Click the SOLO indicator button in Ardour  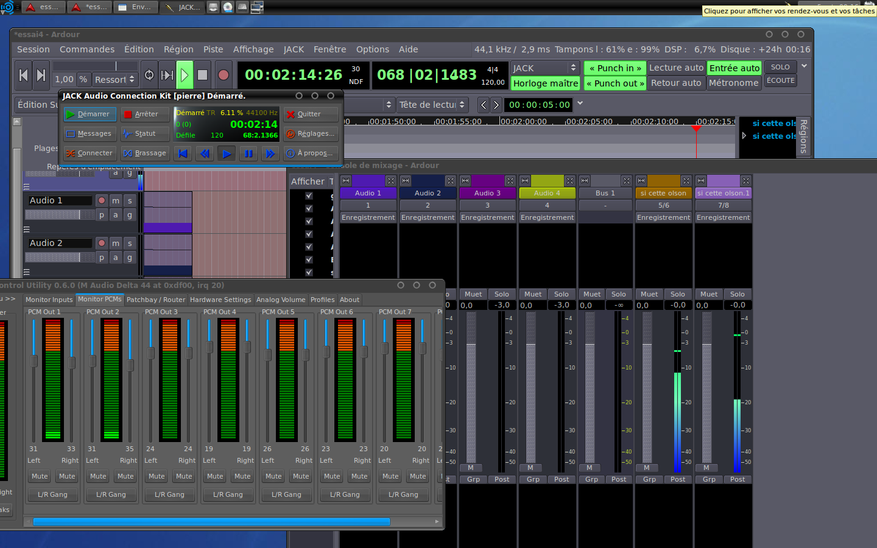[x=780, y=67]
